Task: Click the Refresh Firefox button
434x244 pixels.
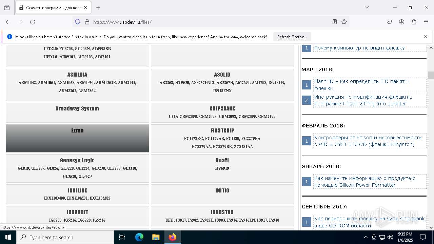Action: point(292,37)
